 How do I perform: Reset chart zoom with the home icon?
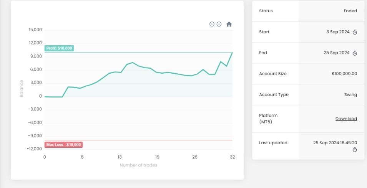click(x=229, y=24)
